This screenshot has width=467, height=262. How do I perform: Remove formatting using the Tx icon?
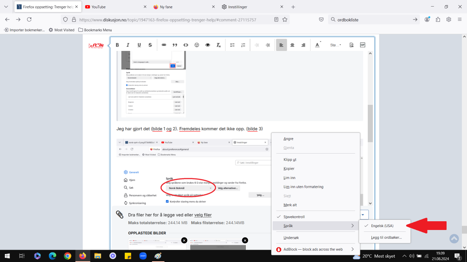(x=218, y=45)
